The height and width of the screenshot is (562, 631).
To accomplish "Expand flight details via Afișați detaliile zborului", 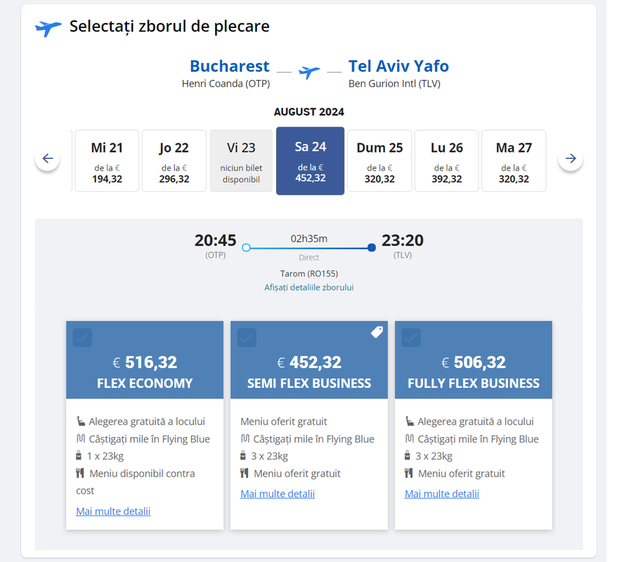I will [309, 287].
